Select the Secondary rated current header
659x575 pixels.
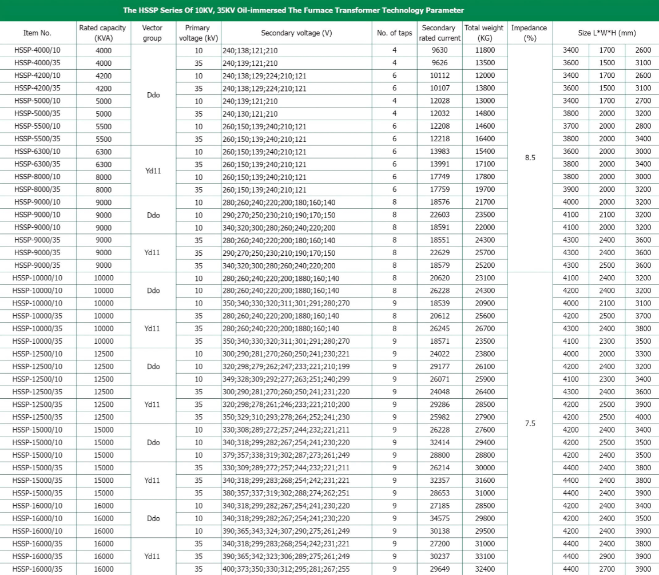click(438, 33)
